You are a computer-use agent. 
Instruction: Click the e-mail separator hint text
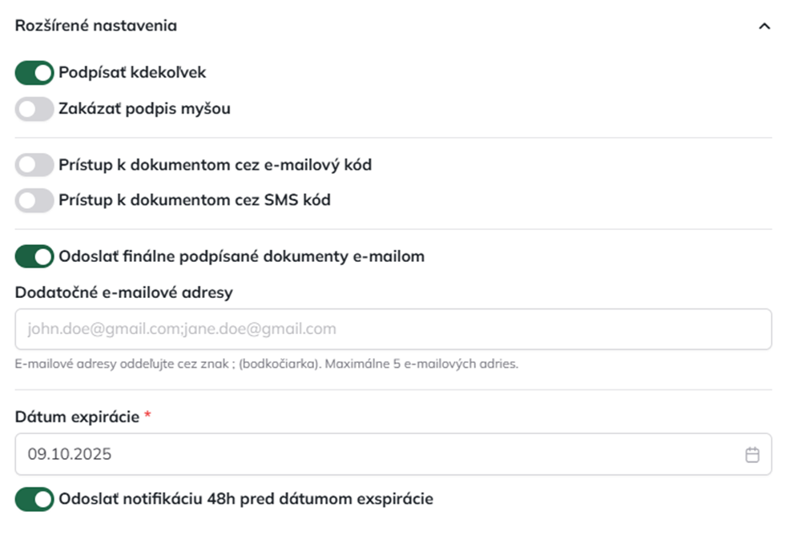(x=267, y=364)
